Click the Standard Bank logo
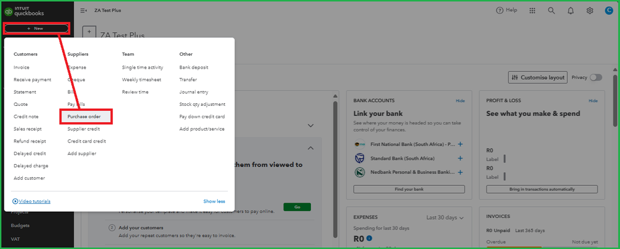 coord(359,158)
